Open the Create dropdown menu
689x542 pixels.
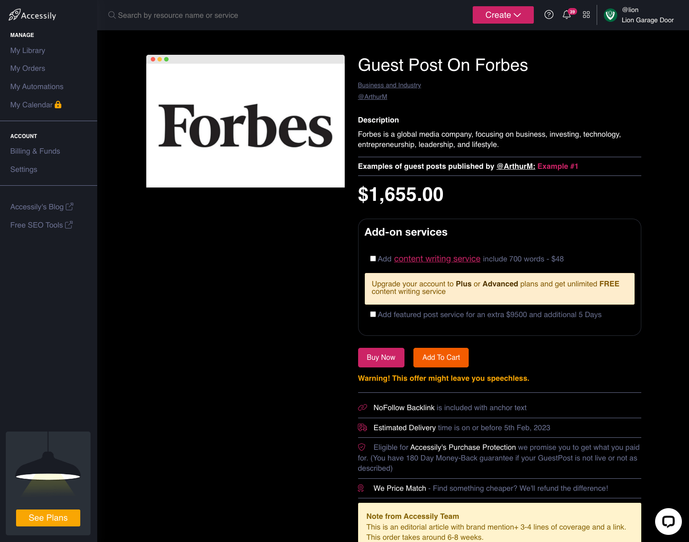pyautogui.click(x=503, y=15)
